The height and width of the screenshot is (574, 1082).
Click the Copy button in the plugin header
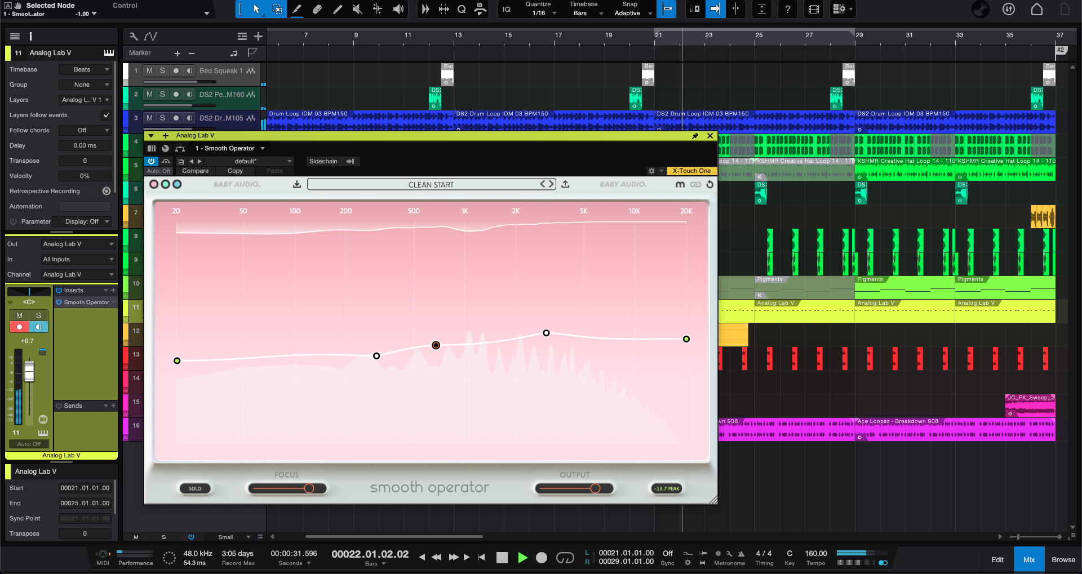click(235, 171)
